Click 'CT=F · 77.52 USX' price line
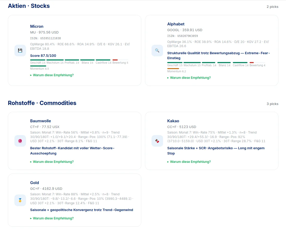 point(45,127)
